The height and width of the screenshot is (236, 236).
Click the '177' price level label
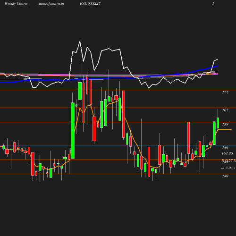tap(225, 93)
